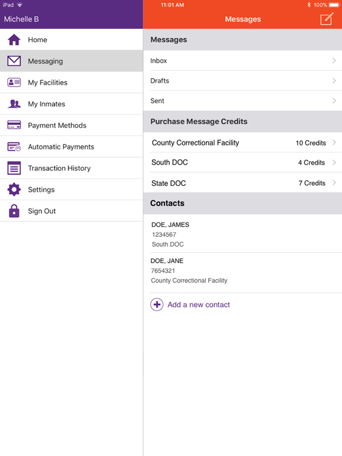Open Automatic Payments
Screen dimensions: 342x456
pos(71,147)
